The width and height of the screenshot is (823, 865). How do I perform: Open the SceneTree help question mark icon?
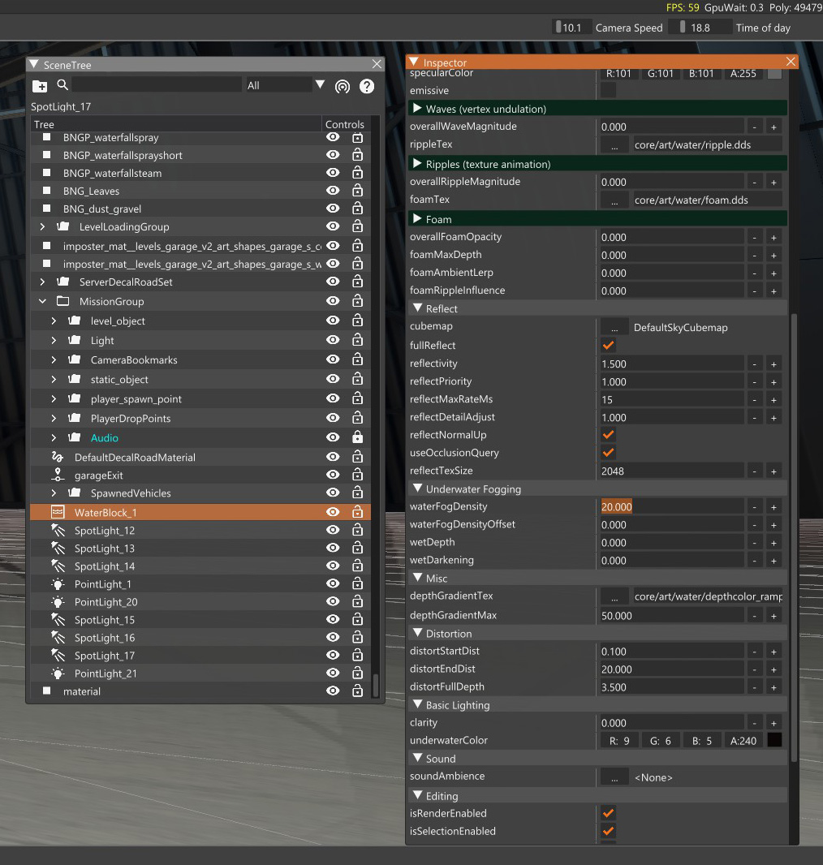(x=367, y=87)
